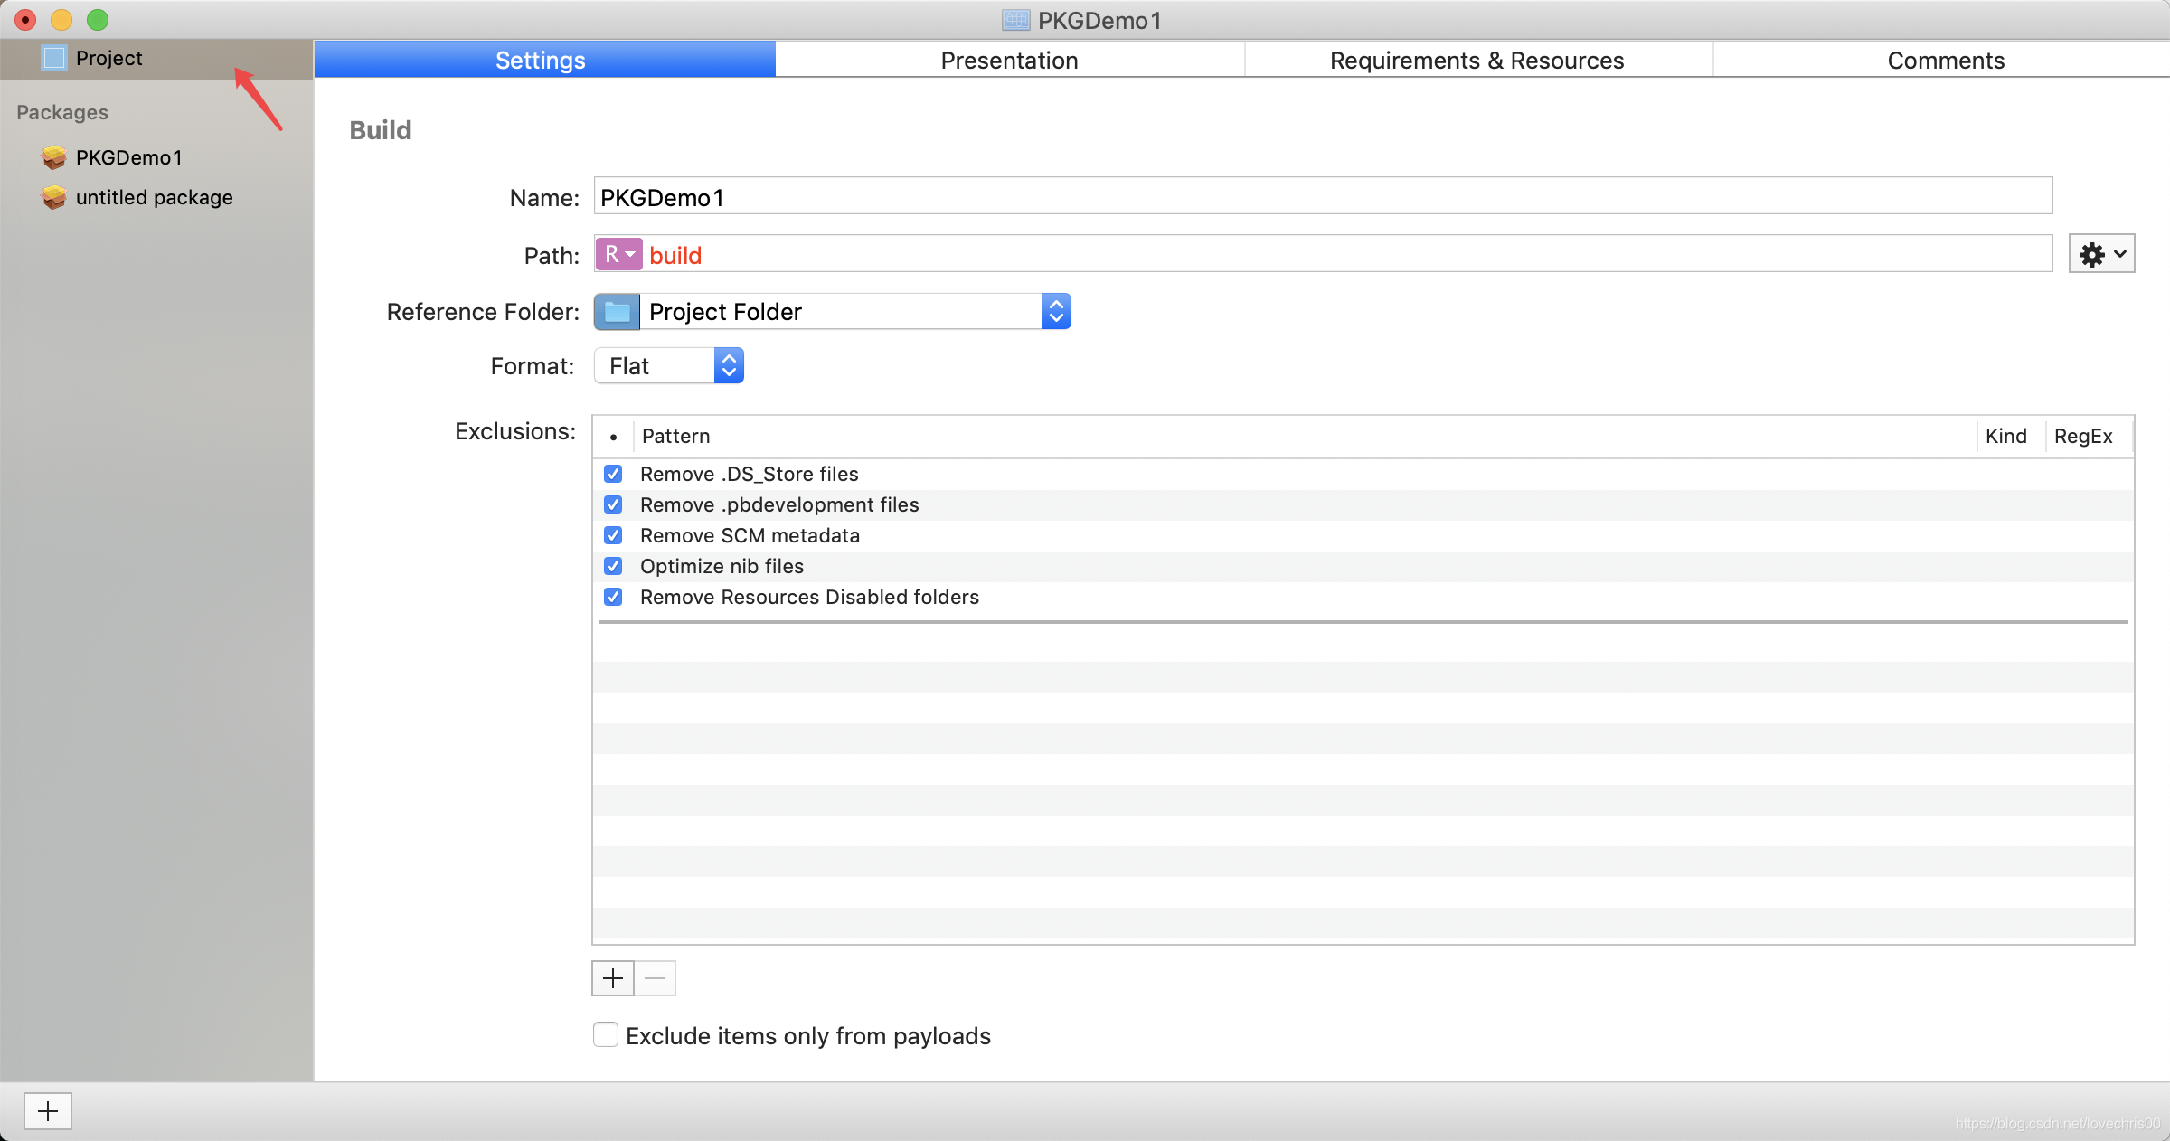Uncheck Remove SCM metadata
The image size is (2170, 1141).
coord(613,535)
